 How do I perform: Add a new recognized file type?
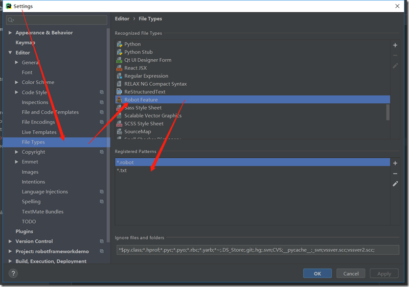click(395, 45)
